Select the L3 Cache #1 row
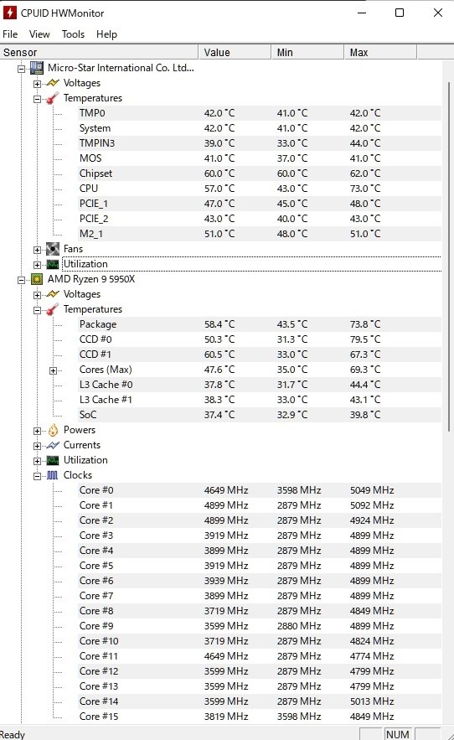This screenshot has width=454, height=740. click(x=260, y=400)
